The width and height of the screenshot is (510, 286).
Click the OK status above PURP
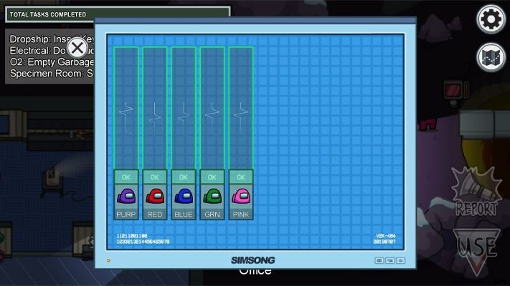126,177
